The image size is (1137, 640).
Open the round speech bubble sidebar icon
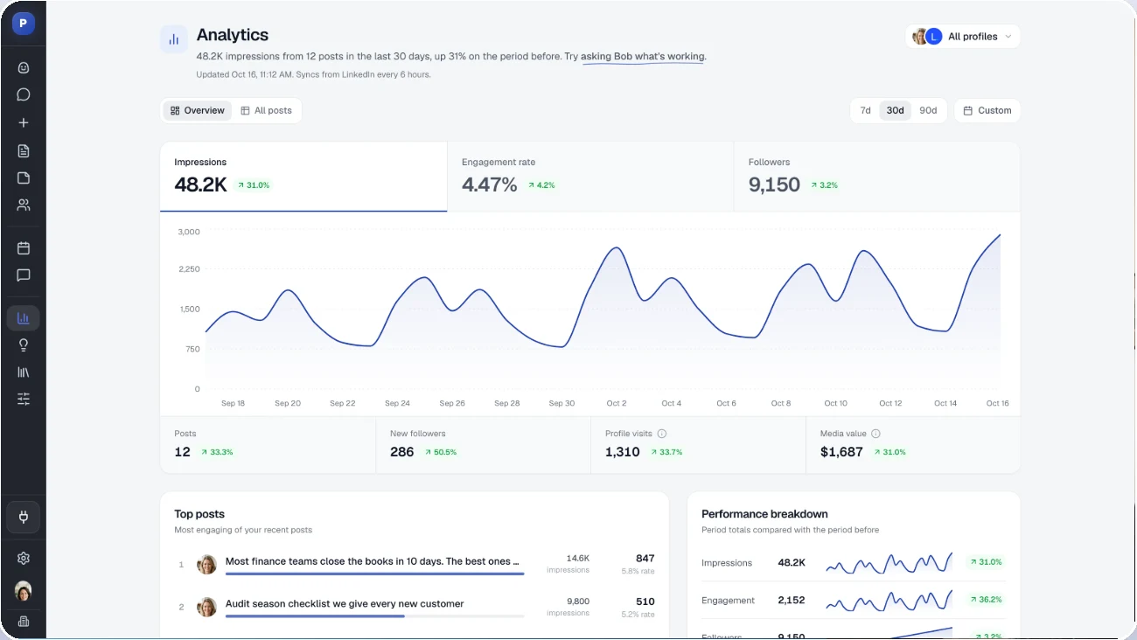tap(24, 94)
